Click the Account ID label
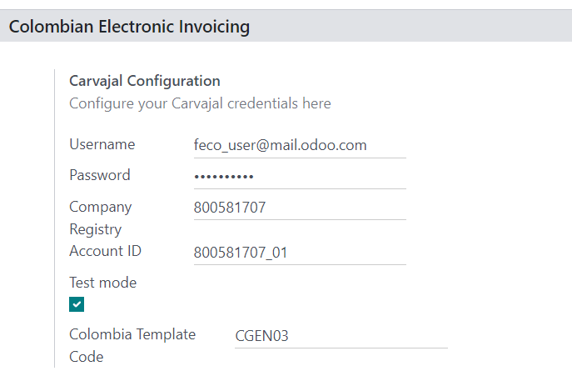The image size is (572, 386). (x=105, y=251)
